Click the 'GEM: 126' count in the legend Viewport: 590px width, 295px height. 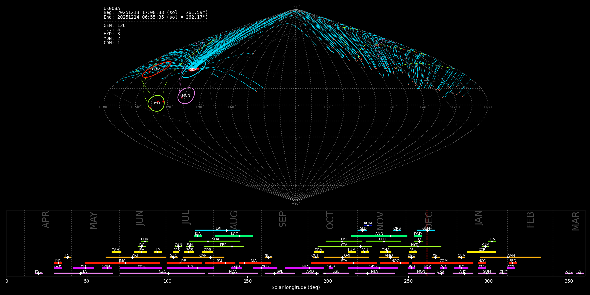click(x=114, y=26)
